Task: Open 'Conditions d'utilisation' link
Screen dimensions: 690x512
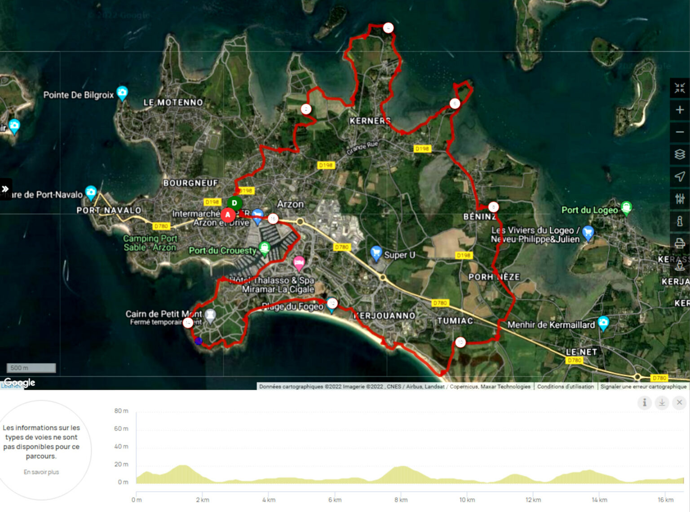Action: [565, 386]
